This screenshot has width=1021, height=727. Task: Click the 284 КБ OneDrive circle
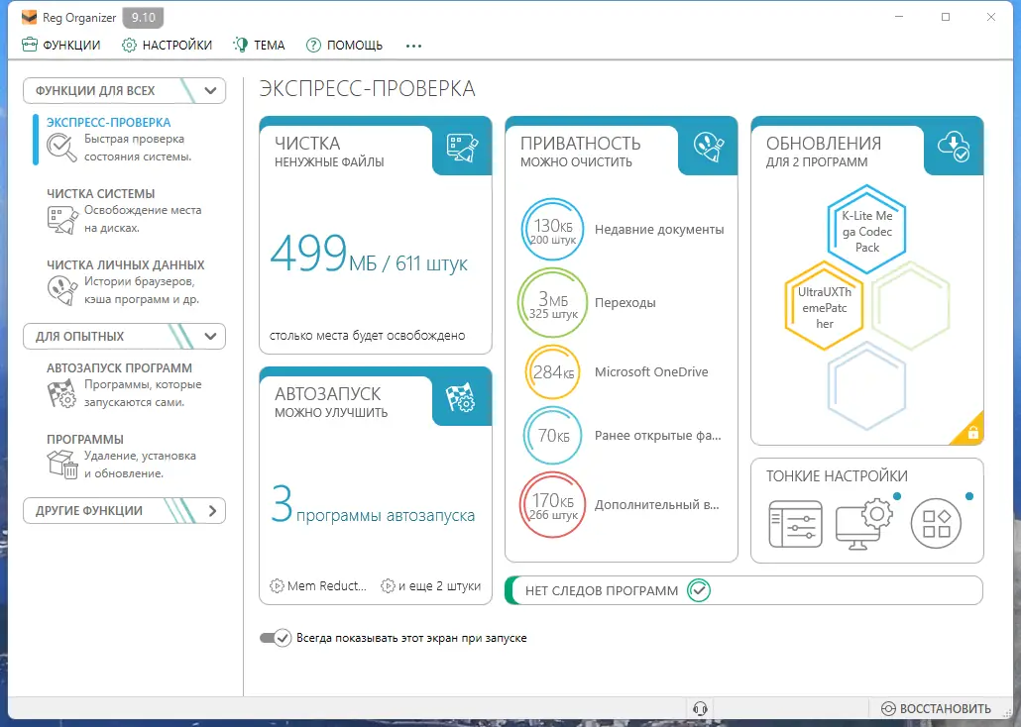(x=553, y=372)
